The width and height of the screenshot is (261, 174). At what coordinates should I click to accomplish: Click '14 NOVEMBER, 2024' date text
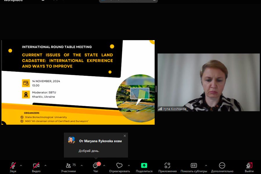46,81
